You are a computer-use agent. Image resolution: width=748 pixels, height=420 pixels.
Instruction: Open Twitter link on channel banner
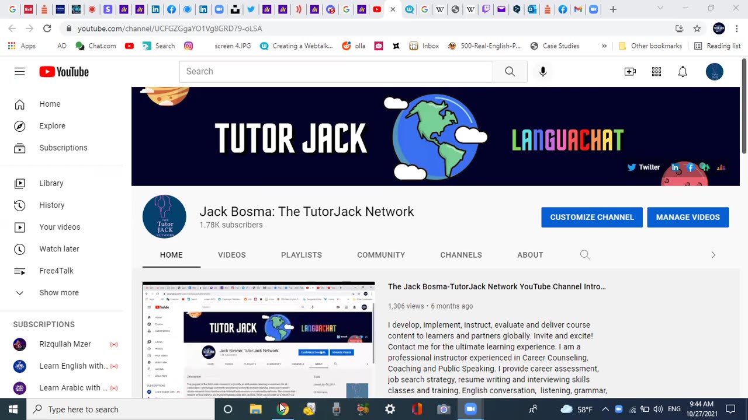coord(643,167)
